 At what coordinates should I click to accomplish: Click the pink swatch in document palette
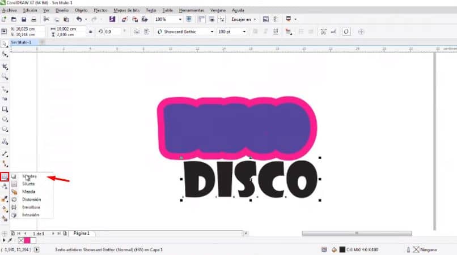[26, 241]
